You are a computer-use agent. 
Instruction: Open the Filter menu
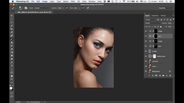click(73, 1)
